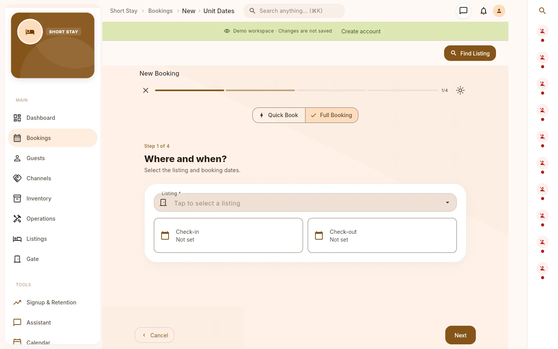Click the search magnifier in the top bar

pos(252,11)
